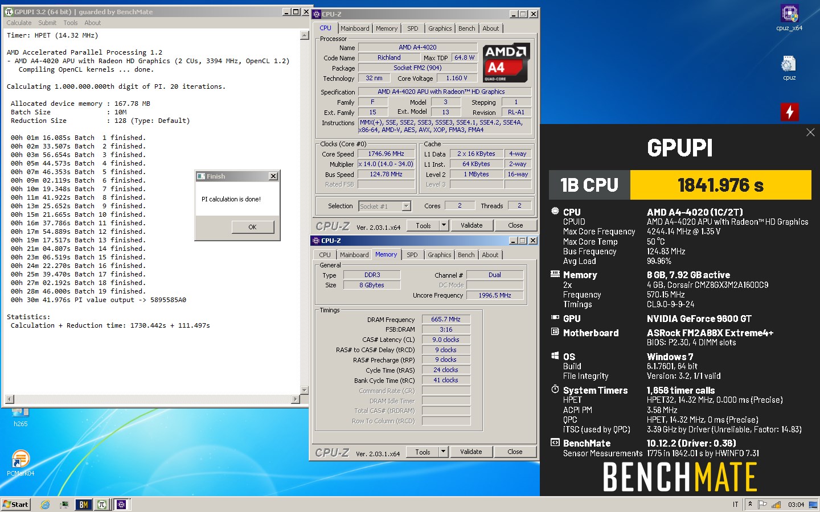
Task: Click lower CPU-Z title bar icon
Action: 316,241
